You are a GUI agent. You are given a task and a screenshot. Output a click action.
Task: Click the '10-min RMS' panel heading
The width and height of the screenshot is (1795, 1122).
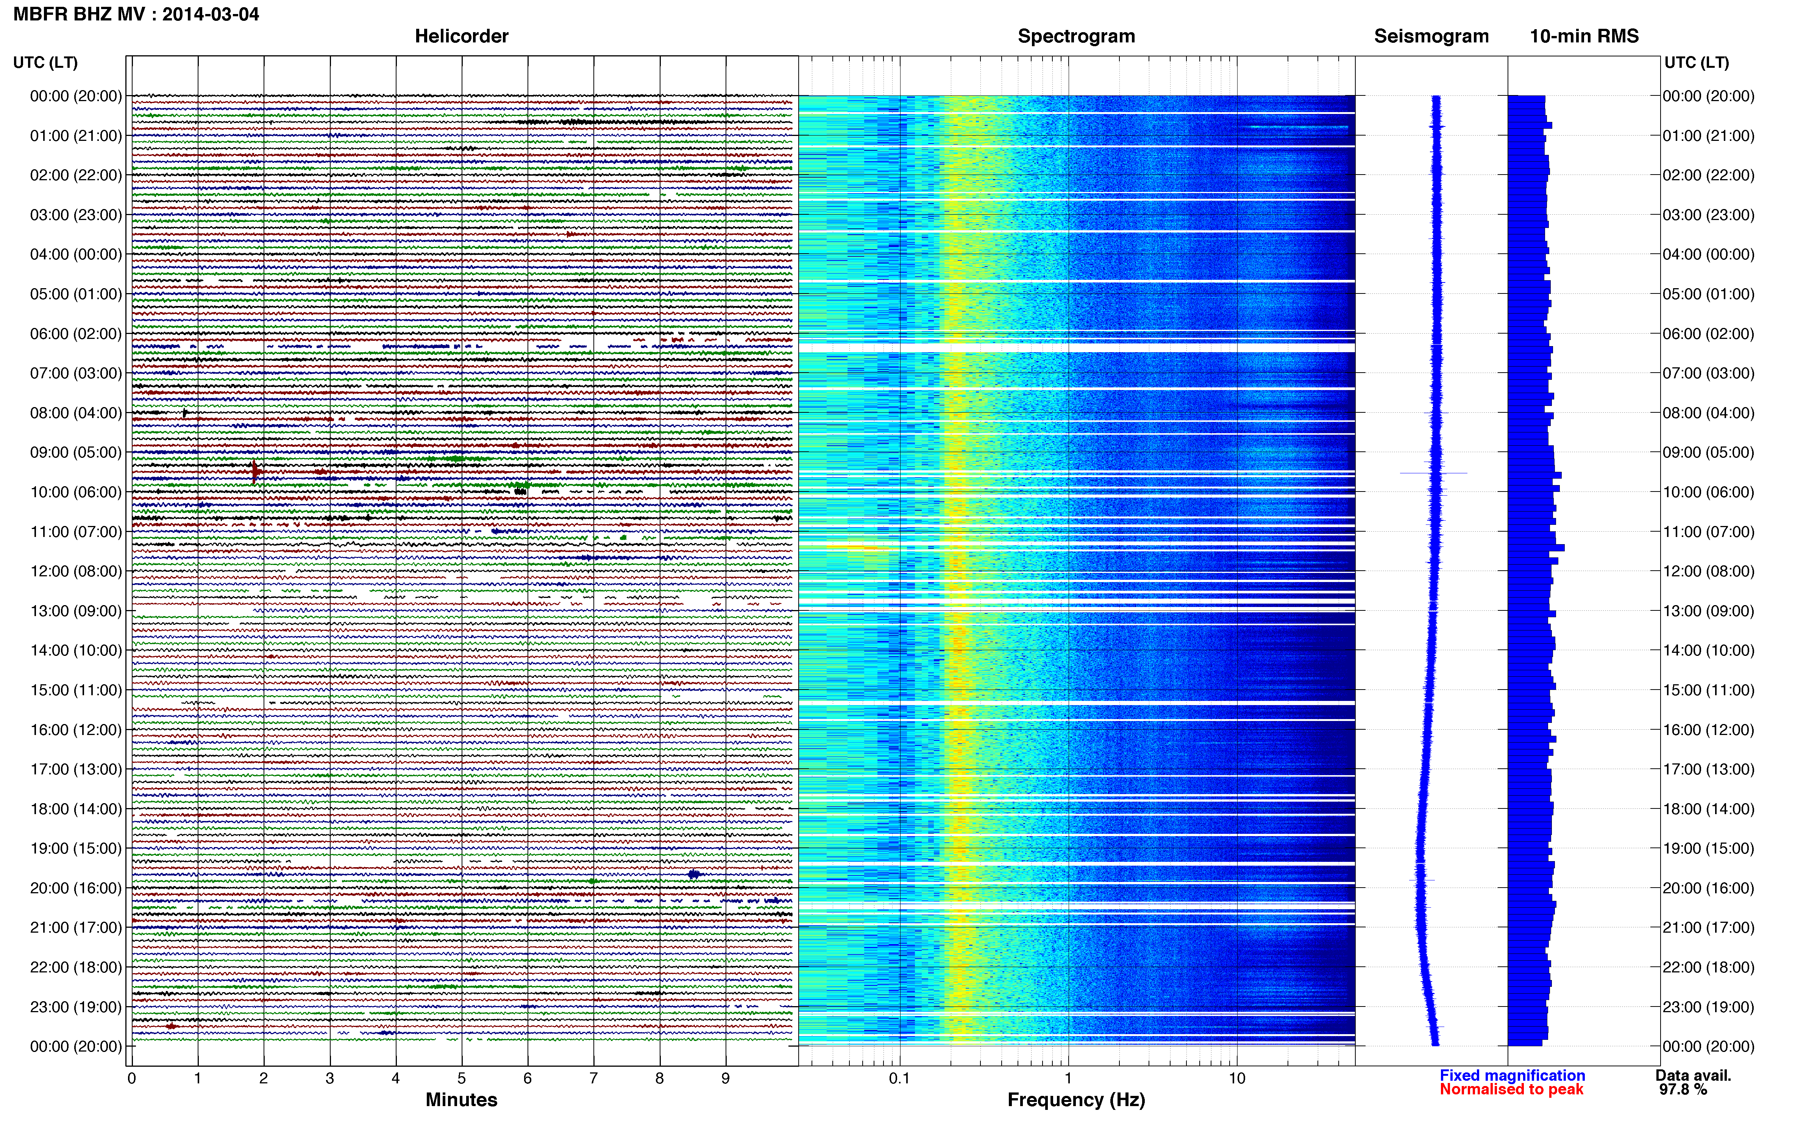(1584, 36)
